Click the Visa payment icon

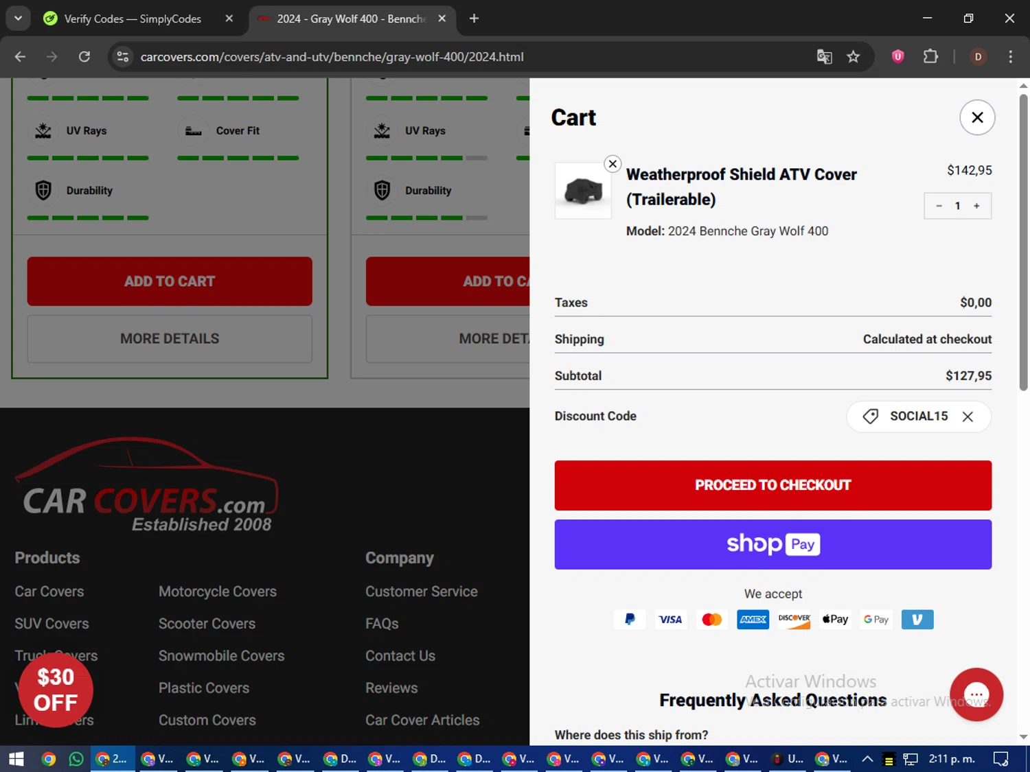coord(670,620)
